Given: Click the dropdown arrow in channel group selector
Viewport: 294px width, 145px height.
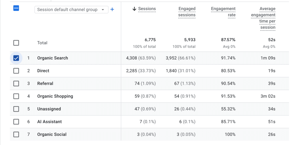Looking at the screenshot, I should click(x=103, y=10).
